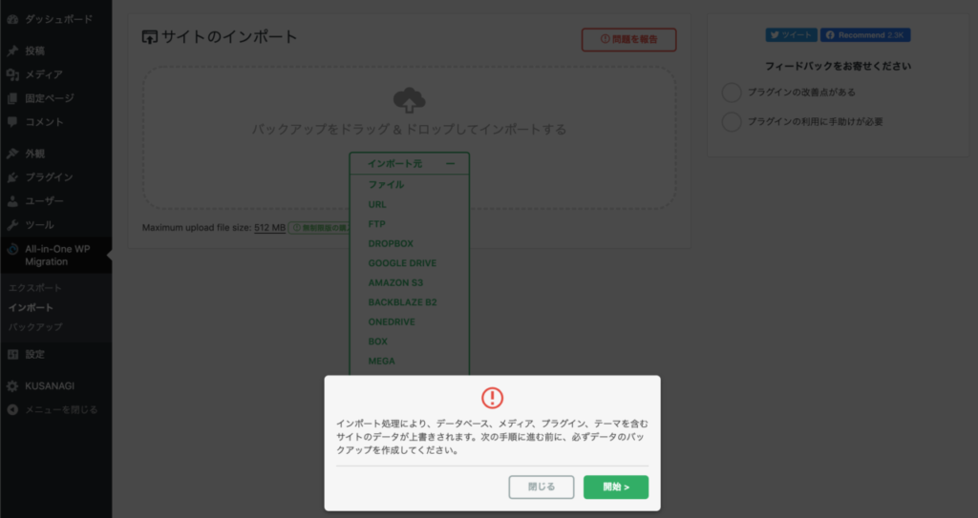Click 問題を報告 report button
Image resolution: width=978 pixels, height=518 pixels.
[x=628, y=39]
